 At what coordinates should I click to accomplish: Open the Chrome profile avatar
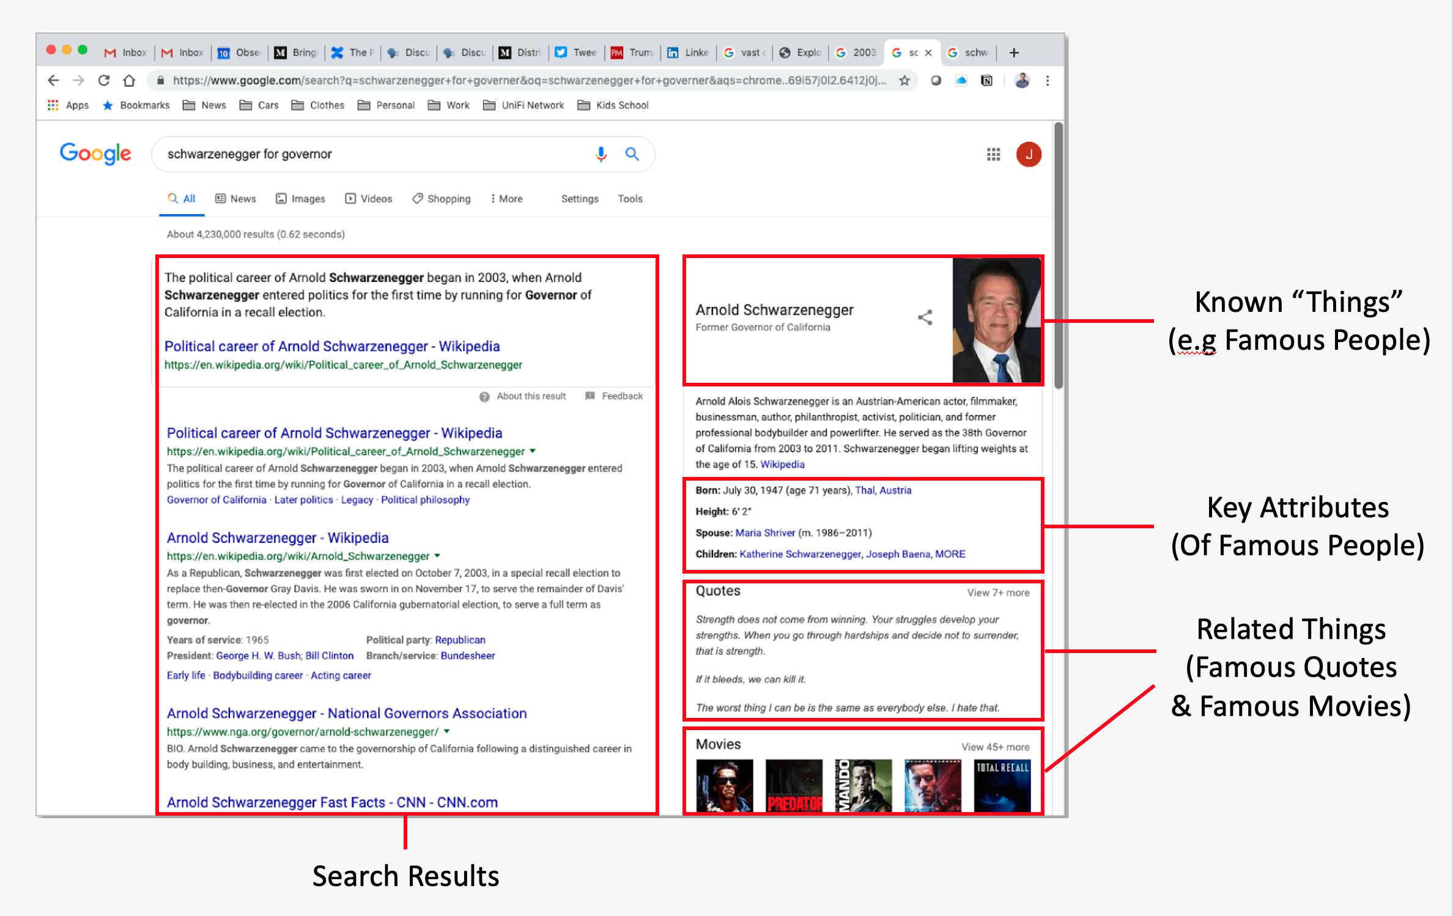click(1022, 80)
